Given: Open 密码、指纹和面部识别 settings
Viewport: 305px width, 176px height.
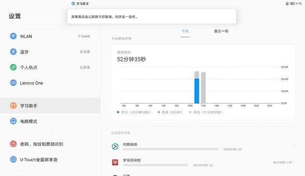Looking at the screenshot, I should tap(50, 144).
